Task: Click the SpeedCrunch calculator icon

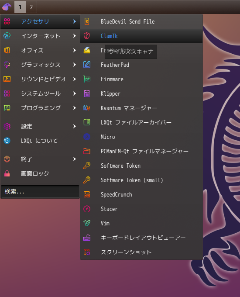Action: [87, 194]
